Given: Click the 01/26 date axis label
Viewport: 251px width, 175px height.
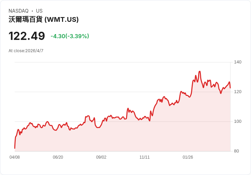Looking at the screenshot, I should [188, 157].
